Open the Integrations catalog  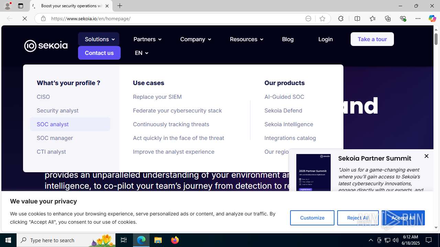coord(290,138)
